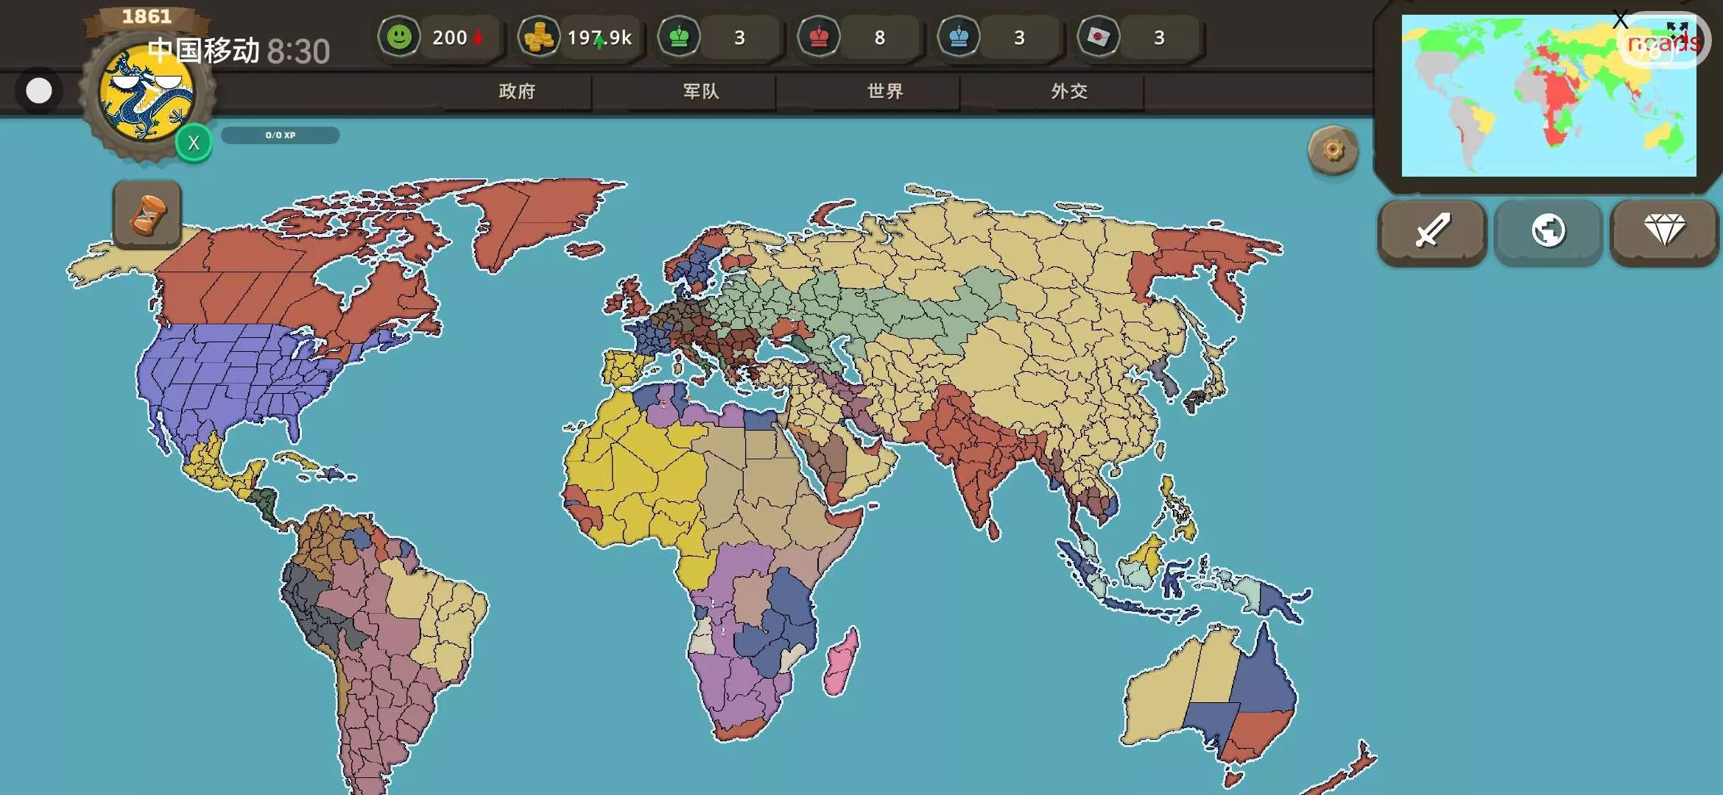The height and width of the screenshot is (795, 1723).
Task: Click the gold coins treasury icon
Action: click(538, 37)
